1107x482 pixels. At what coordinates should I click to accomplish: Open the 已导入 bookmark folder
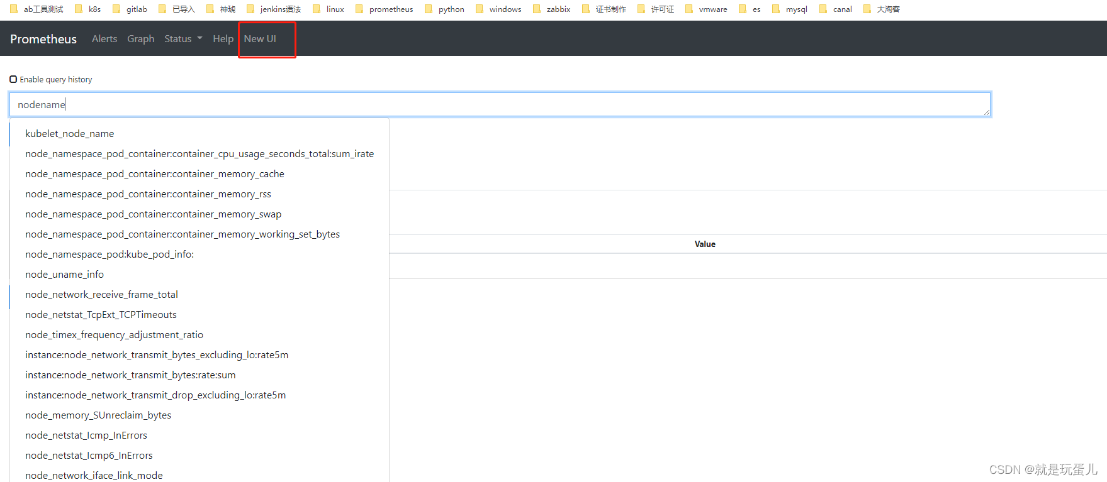(x=177, y=9)
